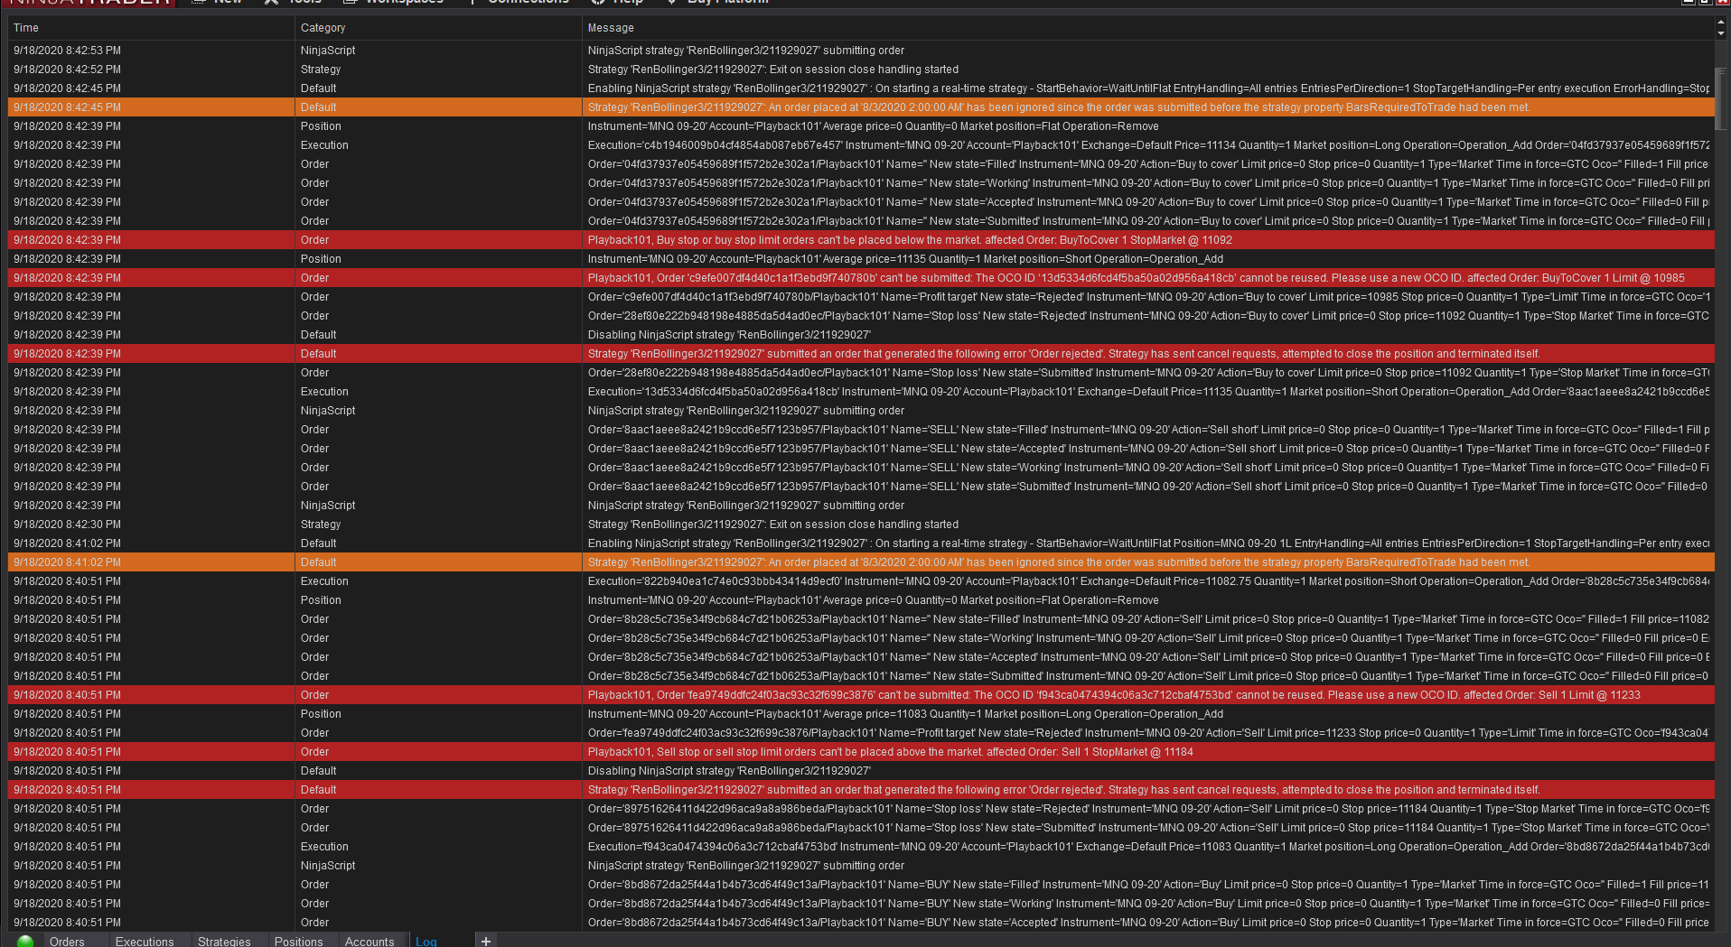The image size is (1731, 947).
Task: Select red OCO ID '13d5334d6fcd4f5ba50a' error row
Action: (x=861, y=278)
